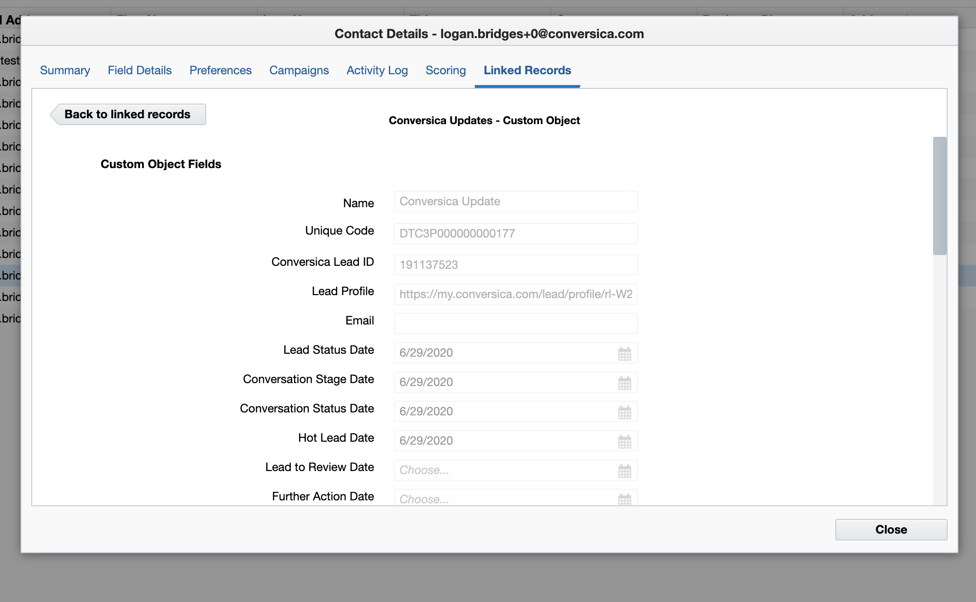Focus the Conversica Lead ID field
The image size is (976, 602).
point(515,265)
